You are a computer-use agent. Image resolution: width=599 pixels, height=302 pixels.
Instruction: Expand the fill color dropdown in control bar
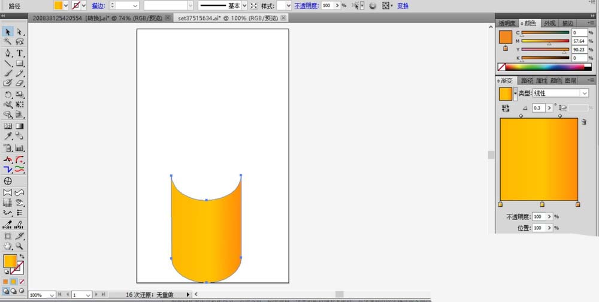pos(66,5)
